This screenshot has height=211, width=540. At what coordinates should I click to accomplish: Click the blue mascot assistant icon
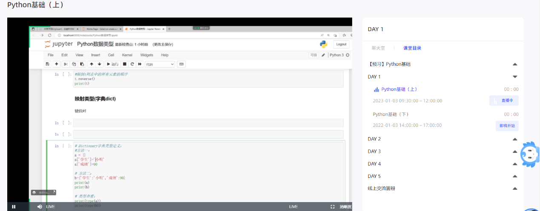(530, 155)
